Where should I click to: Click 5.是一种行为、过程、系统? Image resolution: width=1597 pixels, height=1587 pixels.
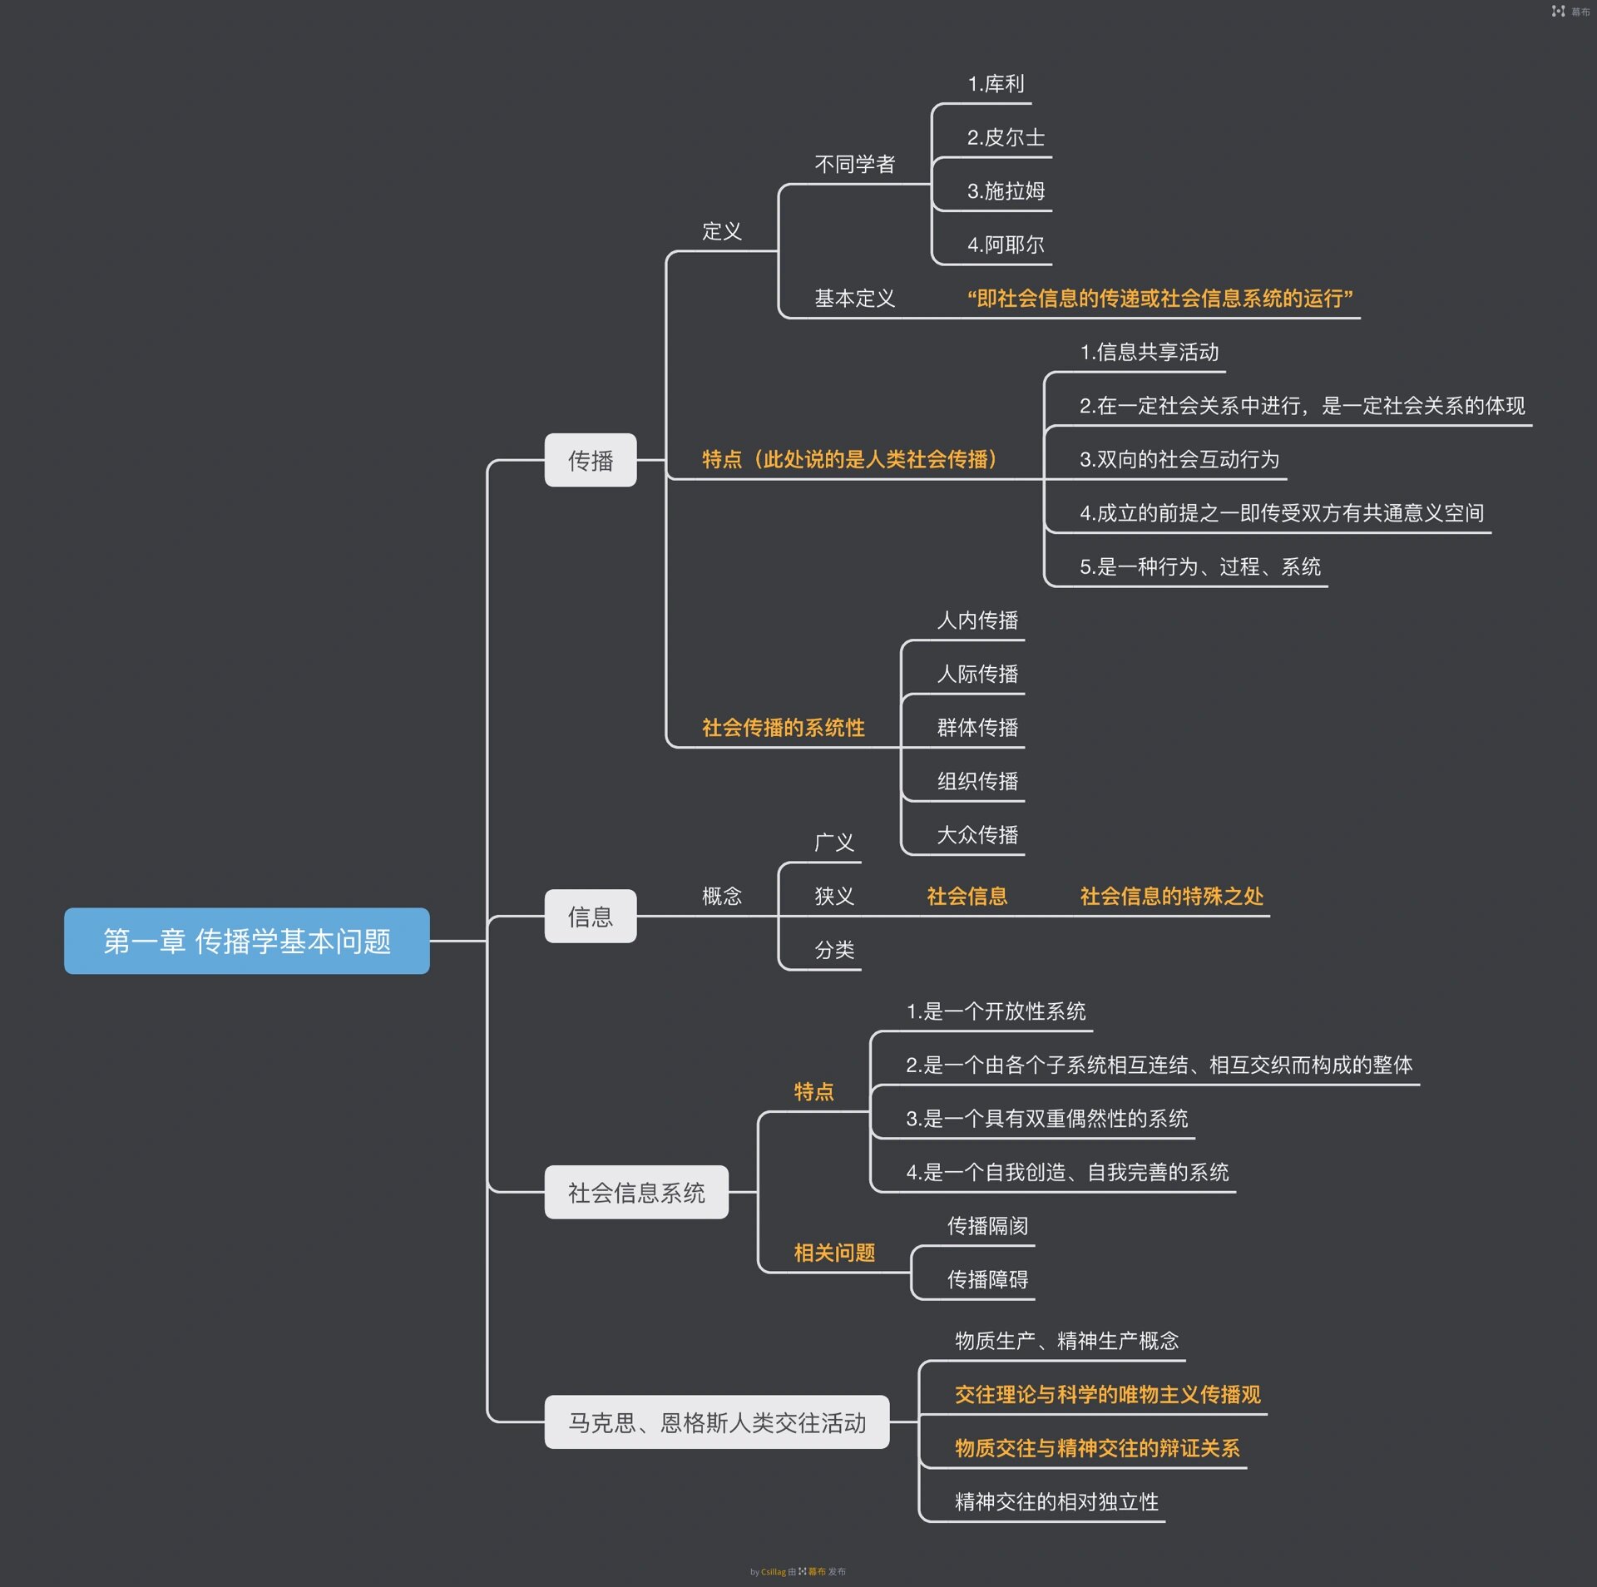coord(1199,566)
